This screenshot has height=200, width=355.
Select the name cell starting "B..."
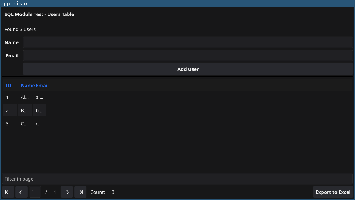(25, 110)
